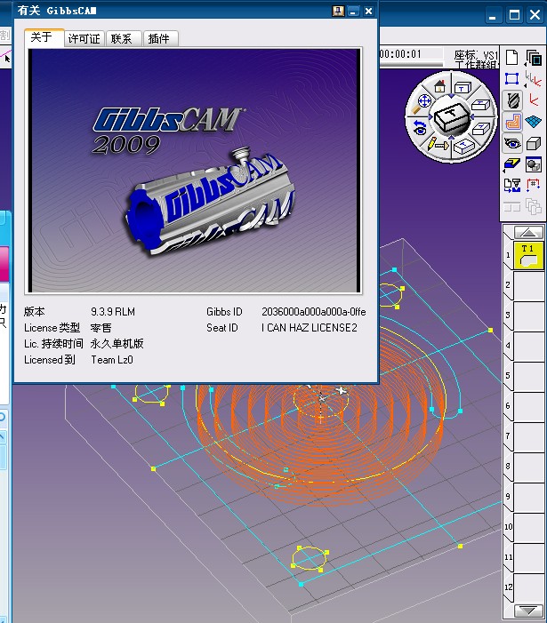Select the center Isometric box on trackball
The height and width of the screenshot is (623, 547).
click(x=450, y=118)
